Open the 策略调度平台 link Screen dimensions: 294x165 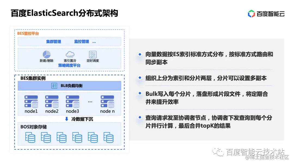click(69, 65)
